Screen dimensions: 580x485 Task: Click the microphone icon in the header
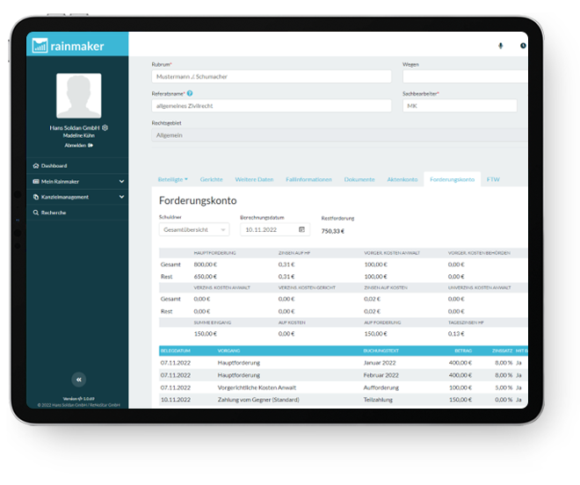501,46
